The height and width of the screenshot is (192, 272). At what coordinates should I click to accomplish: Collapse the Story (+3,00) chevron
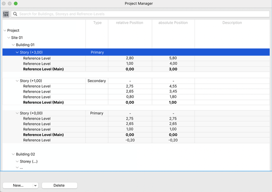tap(17, 52)
